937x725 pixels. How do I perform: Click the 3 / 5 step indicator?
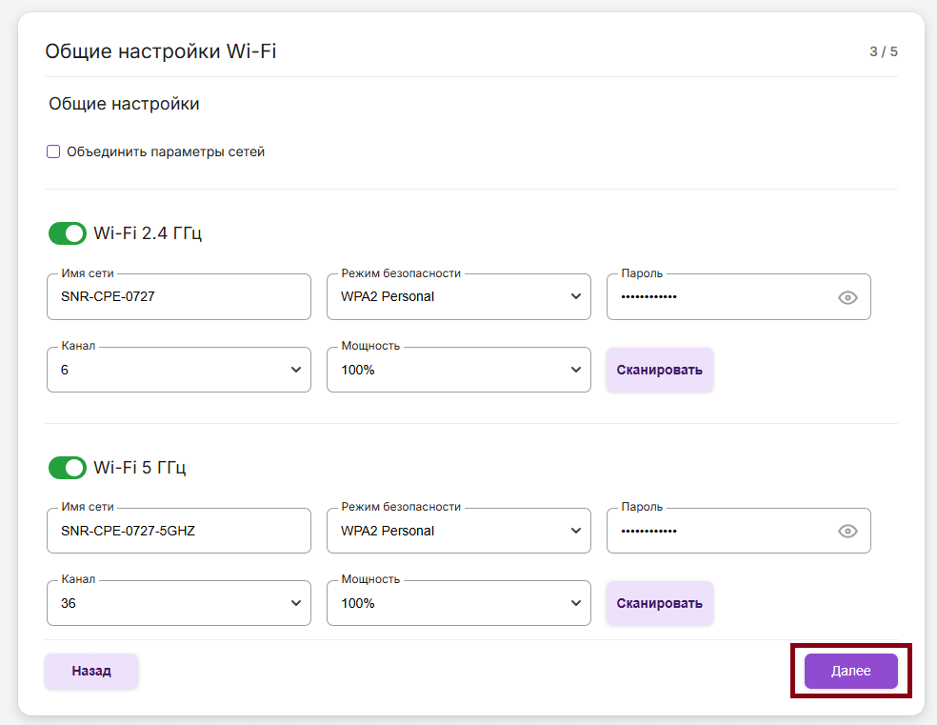883,51
